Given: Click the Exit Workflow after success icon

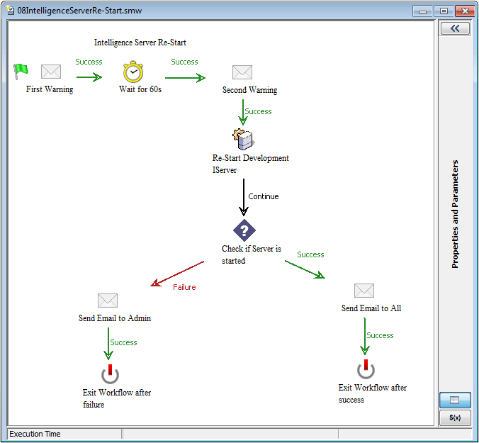Looking at the screenshot, I should tap(366, 369).
